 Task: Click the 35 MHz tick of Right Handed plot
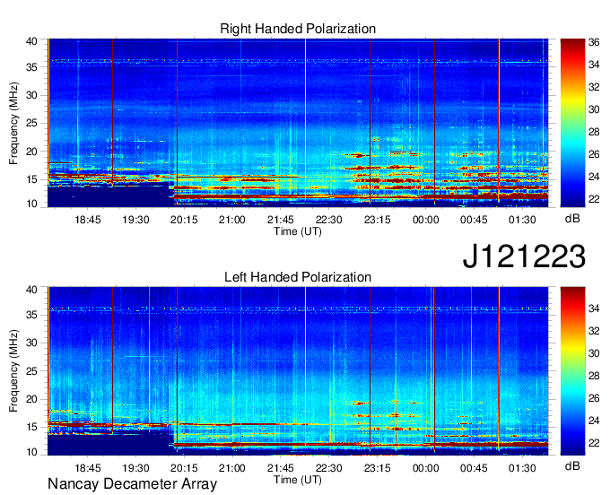pos(31,67)
